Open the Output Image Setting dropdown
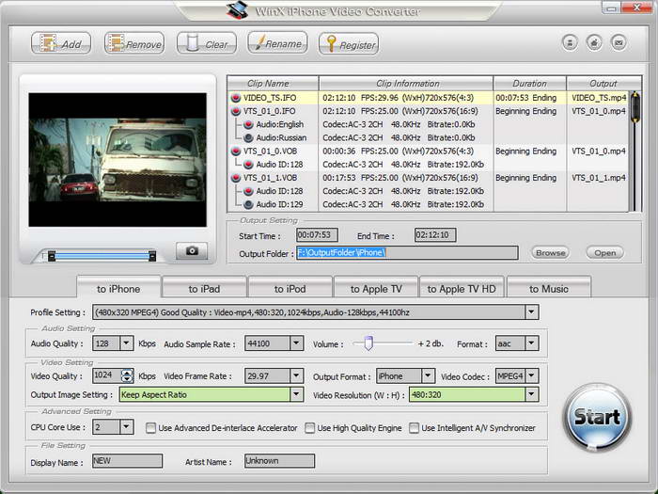Image resolution: width=658 pixels, height=494 pixels. point(296,395)
